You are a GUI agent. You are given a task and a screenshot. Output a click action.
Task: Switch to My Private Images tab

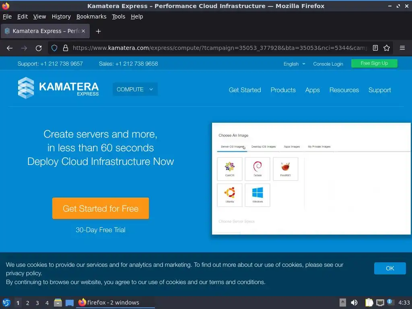pos(319,146)
